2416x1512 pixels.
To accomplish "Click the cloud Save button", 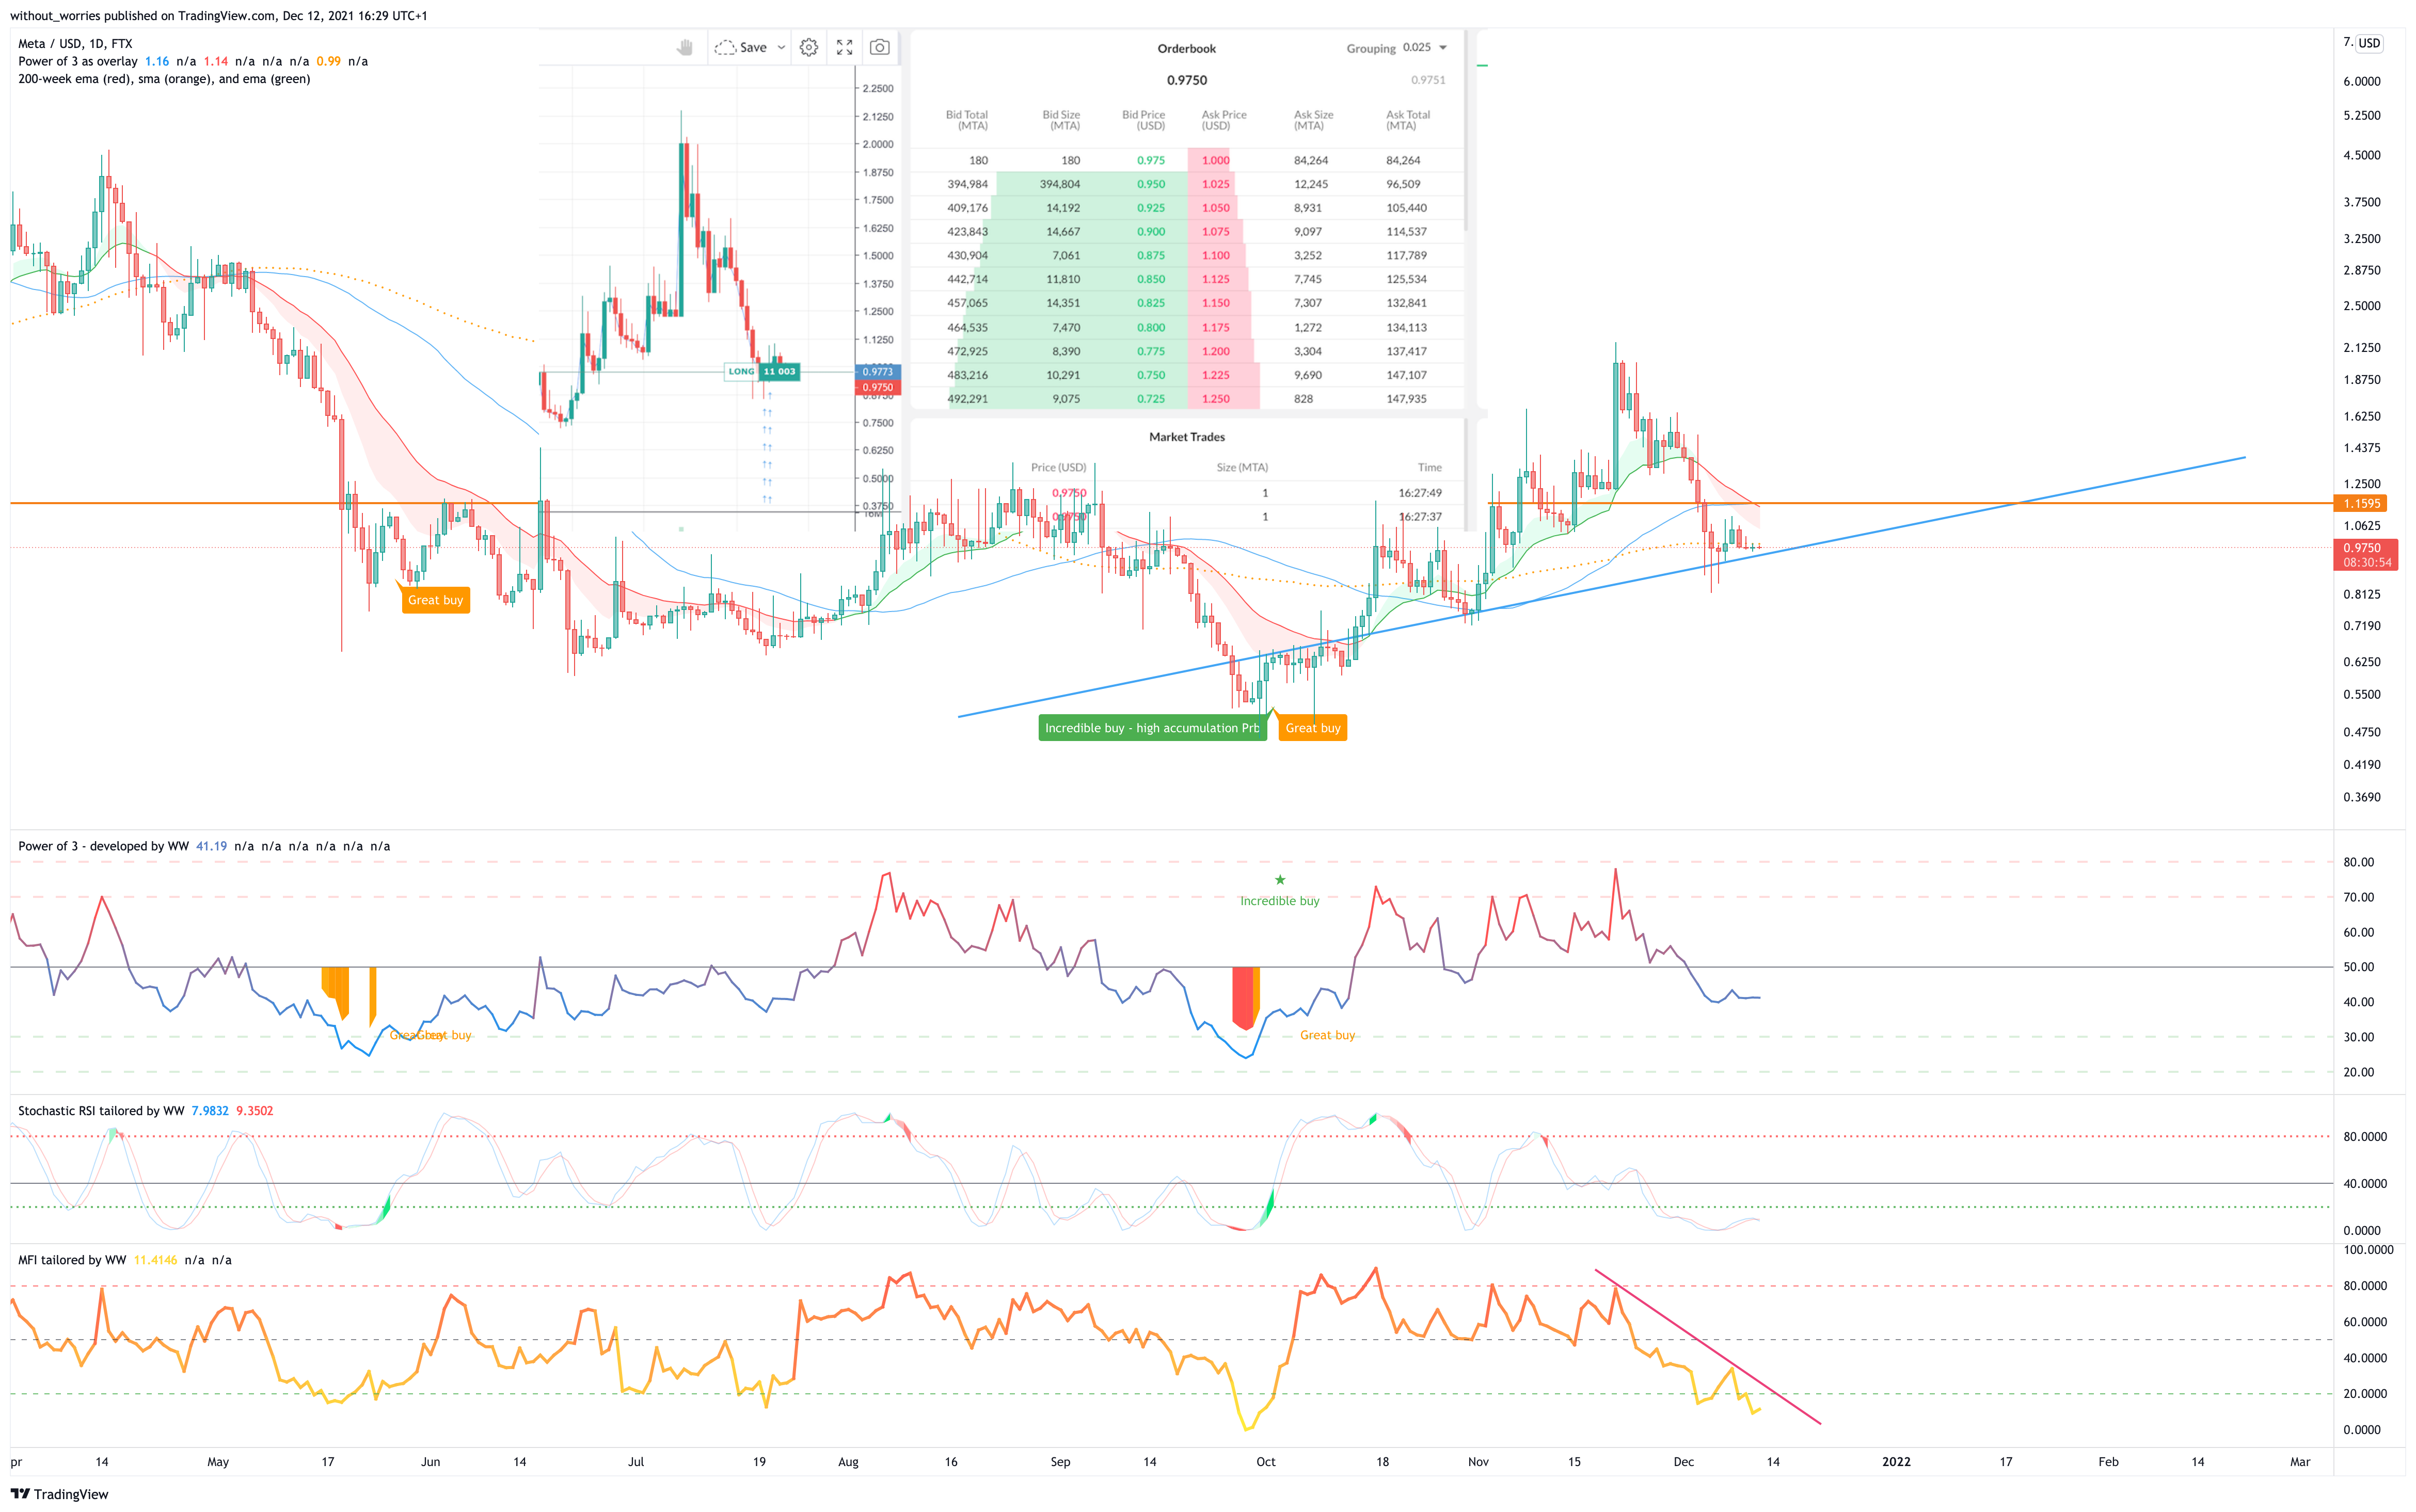I will pos(741,47).
